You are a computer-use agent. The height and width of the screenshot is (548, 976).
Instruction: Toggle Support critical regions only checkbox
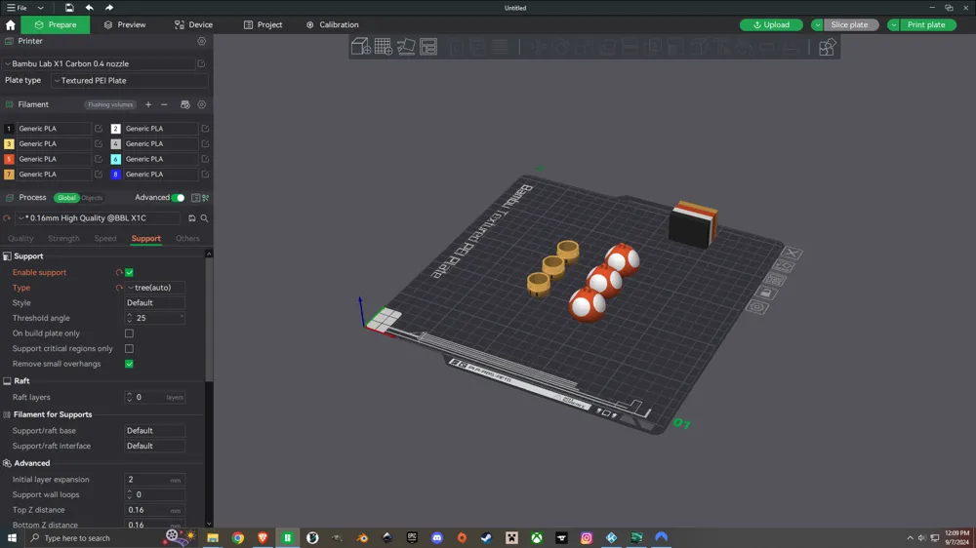pos(129,349)
